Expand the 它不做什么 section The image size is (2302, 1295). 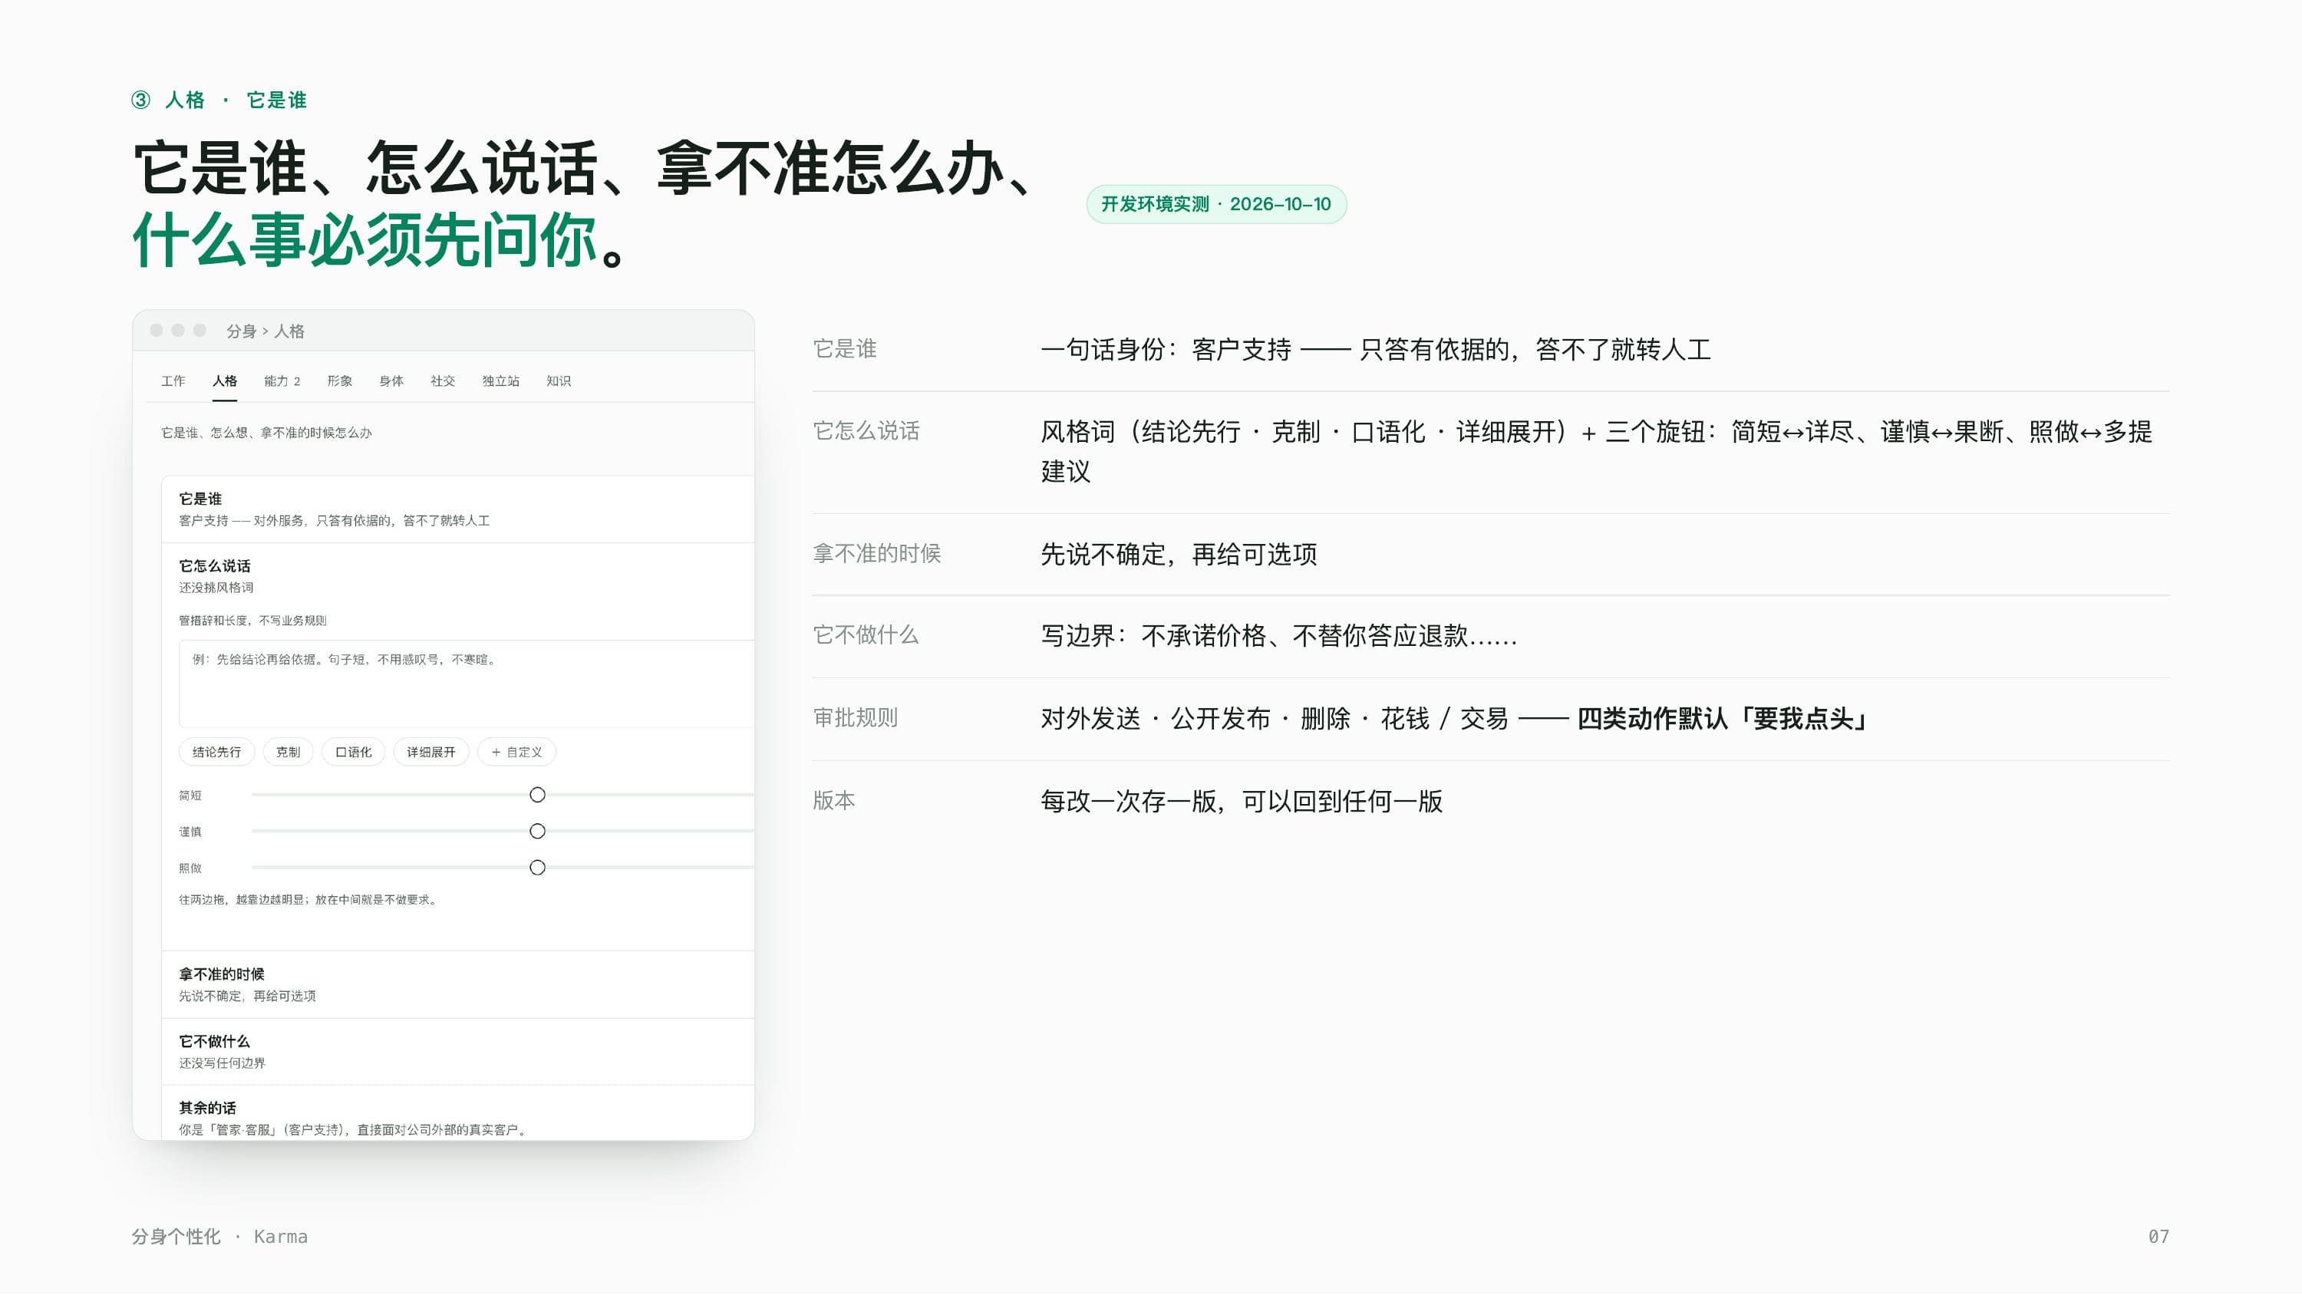click(x=457, y=1052)
